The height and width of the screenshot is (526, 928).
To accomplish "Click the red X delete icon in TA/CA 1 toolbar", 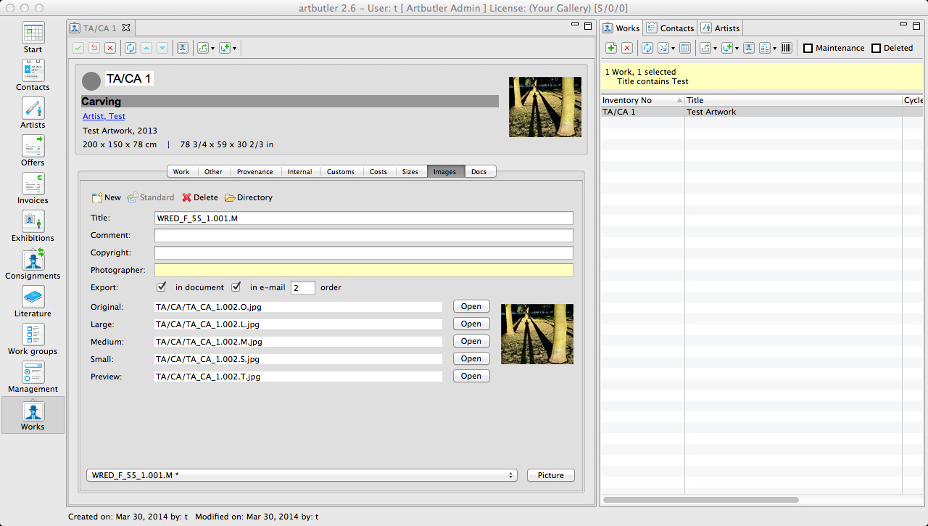I will tap(110, 48).
